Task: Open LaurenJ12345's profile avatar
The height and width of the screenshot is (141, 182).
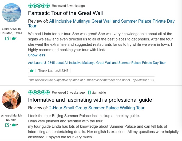Action: [11, 13]
